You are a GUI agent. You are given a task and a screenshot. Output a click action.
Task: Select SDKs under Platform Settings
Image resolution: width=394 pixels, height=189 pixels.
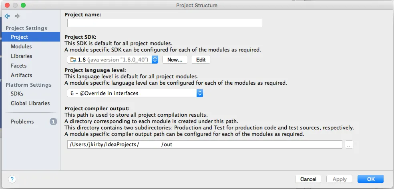(17, 94)
